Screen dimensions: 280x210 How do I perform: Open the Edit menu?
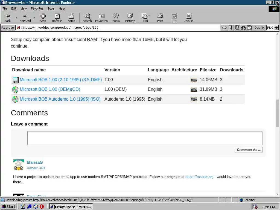coord(14,8)
